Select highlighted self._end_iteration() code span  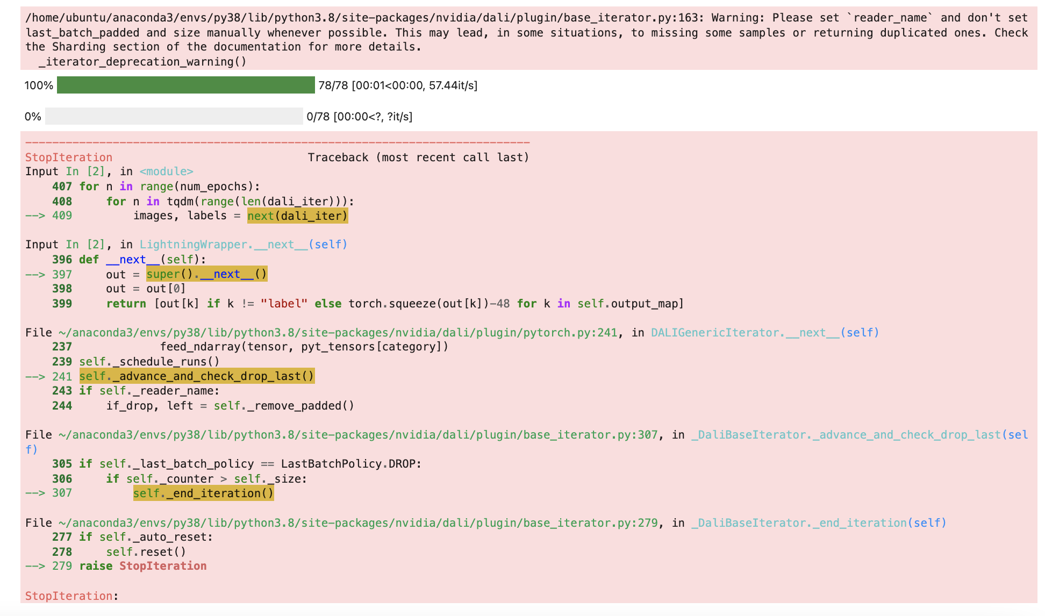click(x=203, y=493)
